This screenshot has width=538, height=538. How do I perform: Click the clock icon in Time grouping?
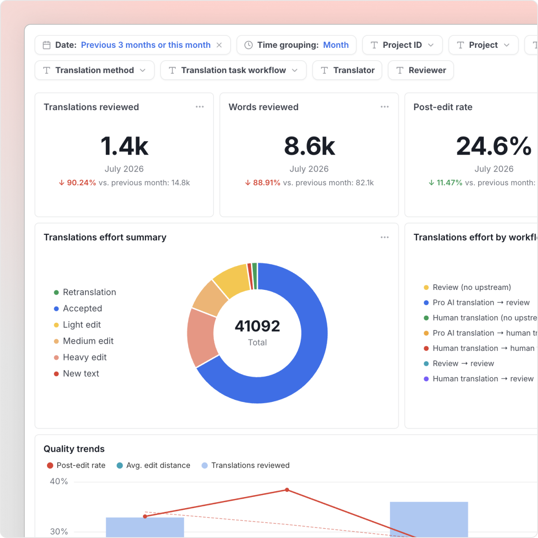point(249,45)
